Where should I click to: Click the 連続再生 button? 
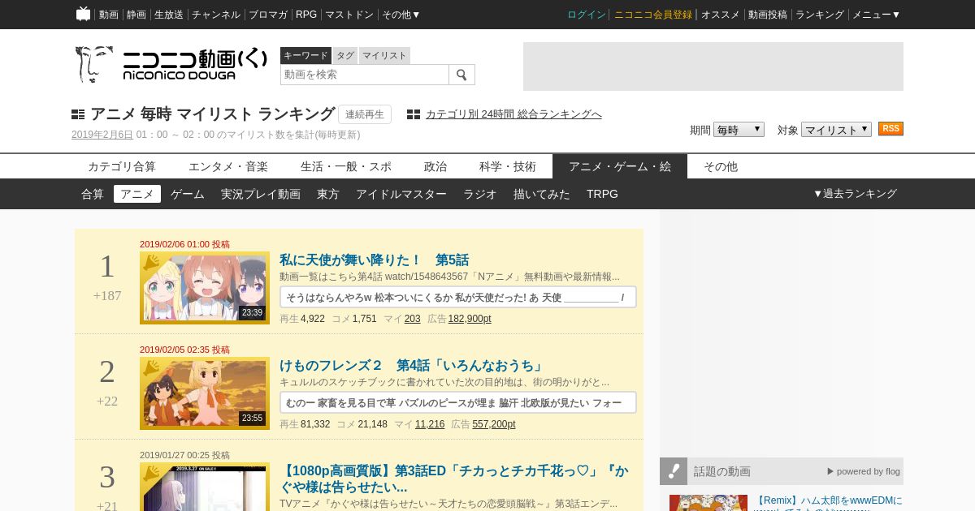coord(365,114)
